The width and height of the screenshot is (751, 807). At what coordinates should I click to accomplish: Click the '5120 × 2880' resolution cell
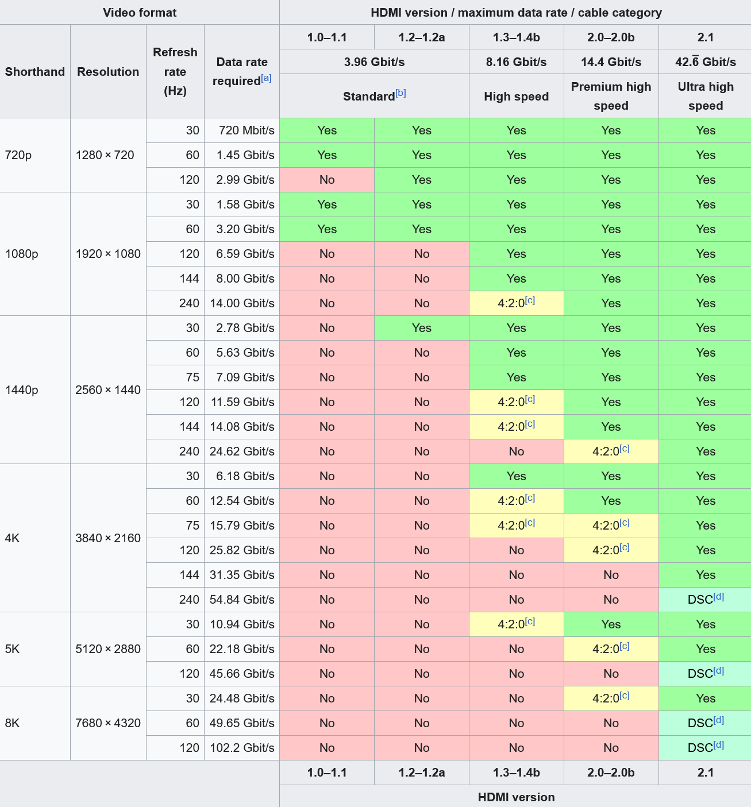108,649
